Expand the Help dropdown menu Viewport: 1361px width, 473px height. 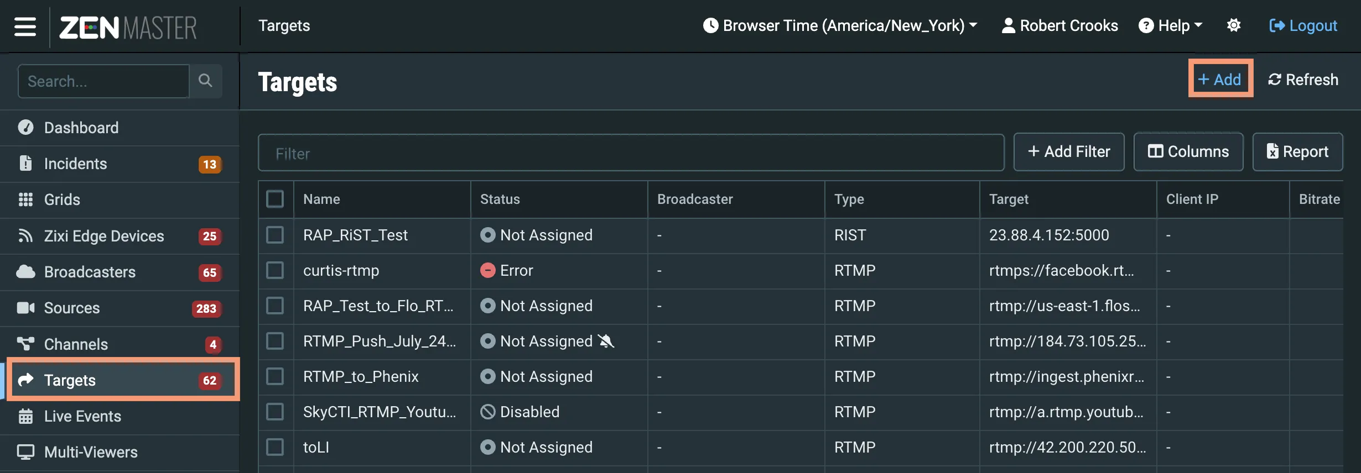click(x=1170, y=25)
